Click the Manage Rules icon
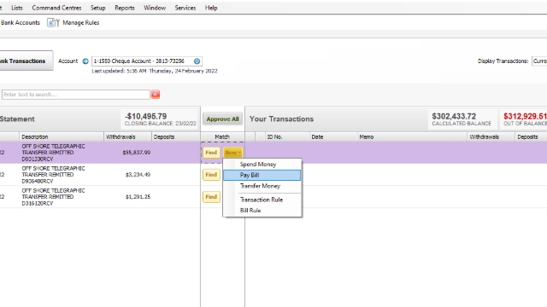547x307 pixels. point(53,23)
